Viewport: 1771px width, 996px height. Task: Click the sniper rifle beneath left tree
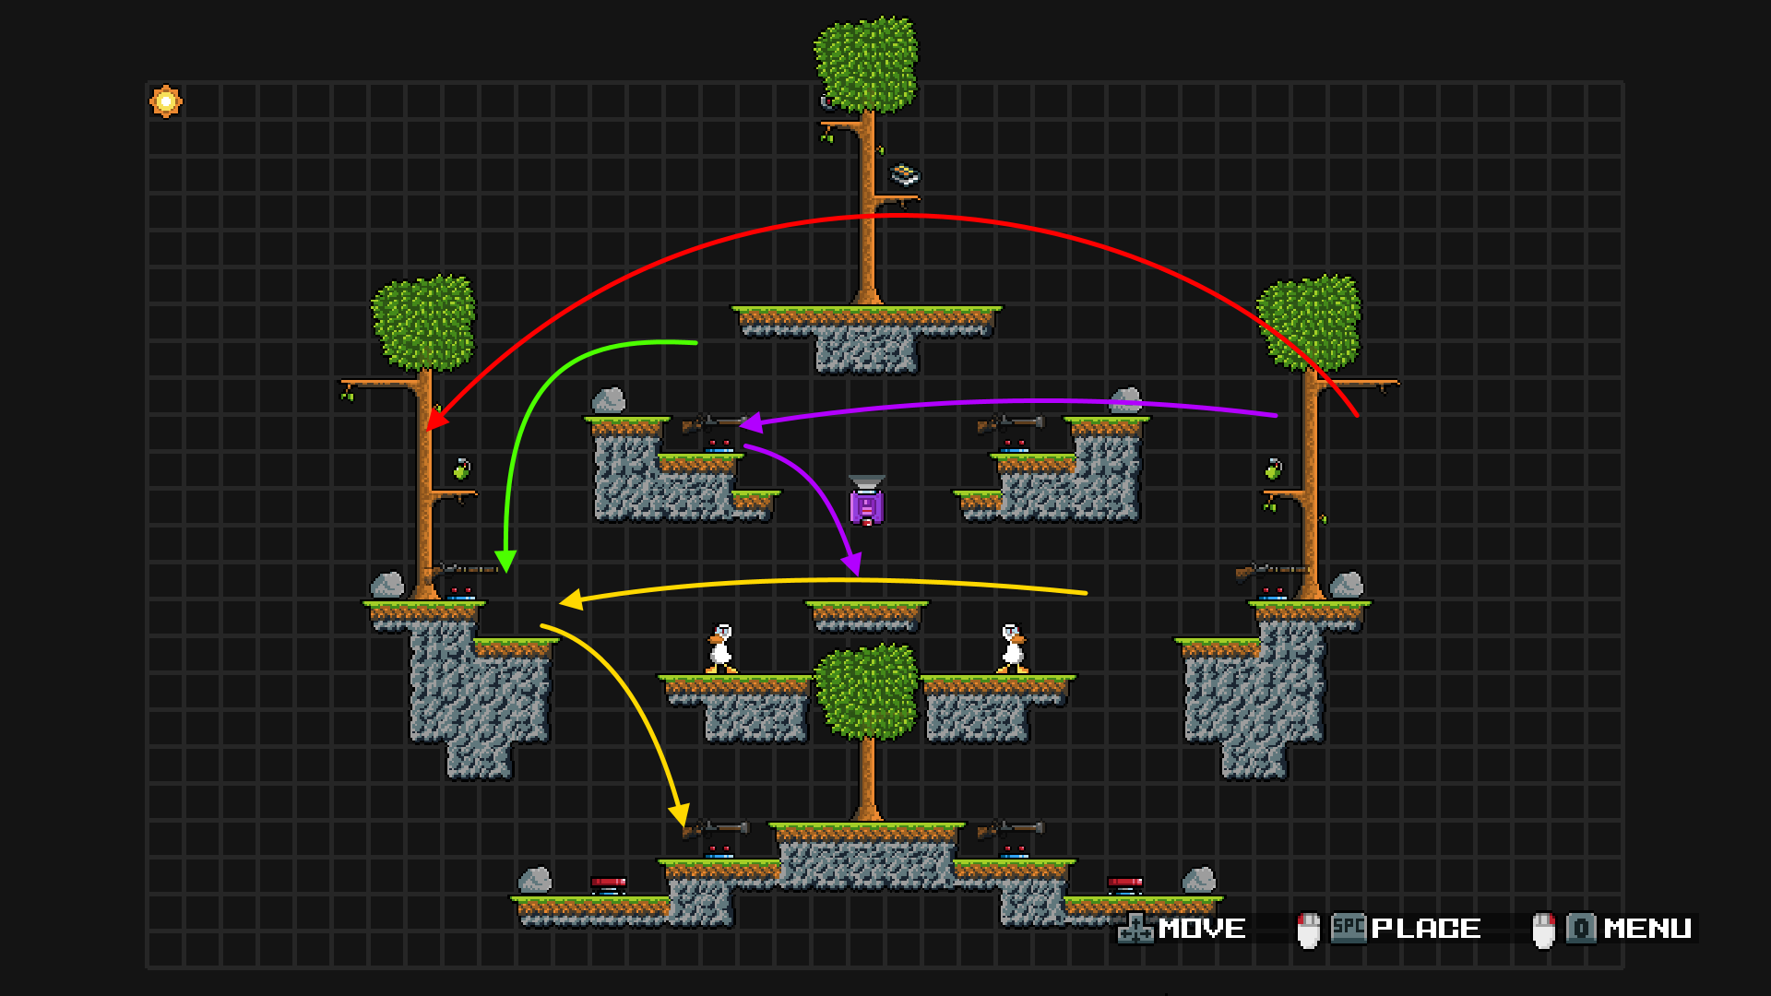click(x=466, y=570)
